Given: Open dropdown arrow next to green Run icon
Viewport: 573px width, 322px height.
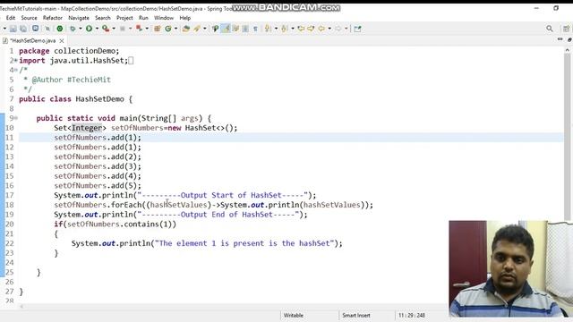Looking at the screenshot, I should [97, 29].
